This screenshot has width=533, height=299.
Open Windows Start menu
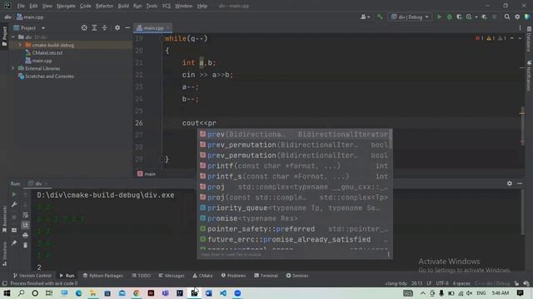click(x=7, y=293)
